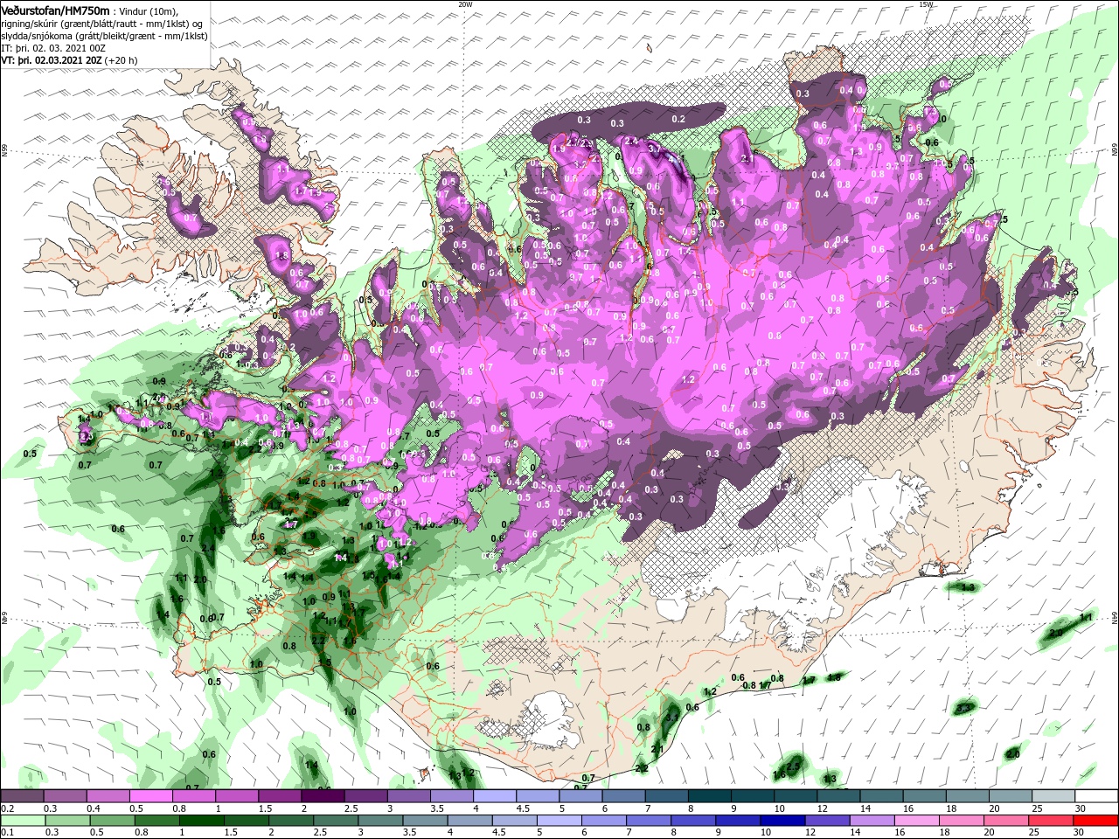Click the 'Veðurstofan/HM750m' title text
The image size is (1119, 839).
[56, 10]
